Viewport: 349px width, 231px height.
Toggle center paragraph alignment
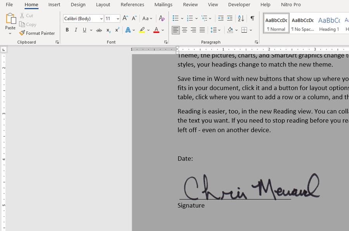pyautogui.click(x=184, y=29)
